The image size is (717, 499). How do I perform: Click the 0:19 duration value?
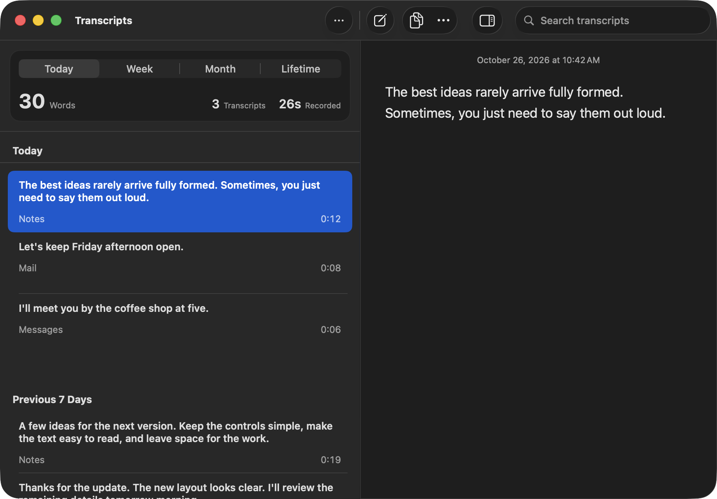330,460
